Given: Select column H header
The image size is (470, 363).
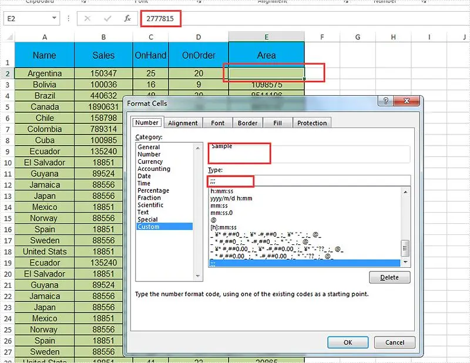Looking at the screenshot, I should 393,37.
